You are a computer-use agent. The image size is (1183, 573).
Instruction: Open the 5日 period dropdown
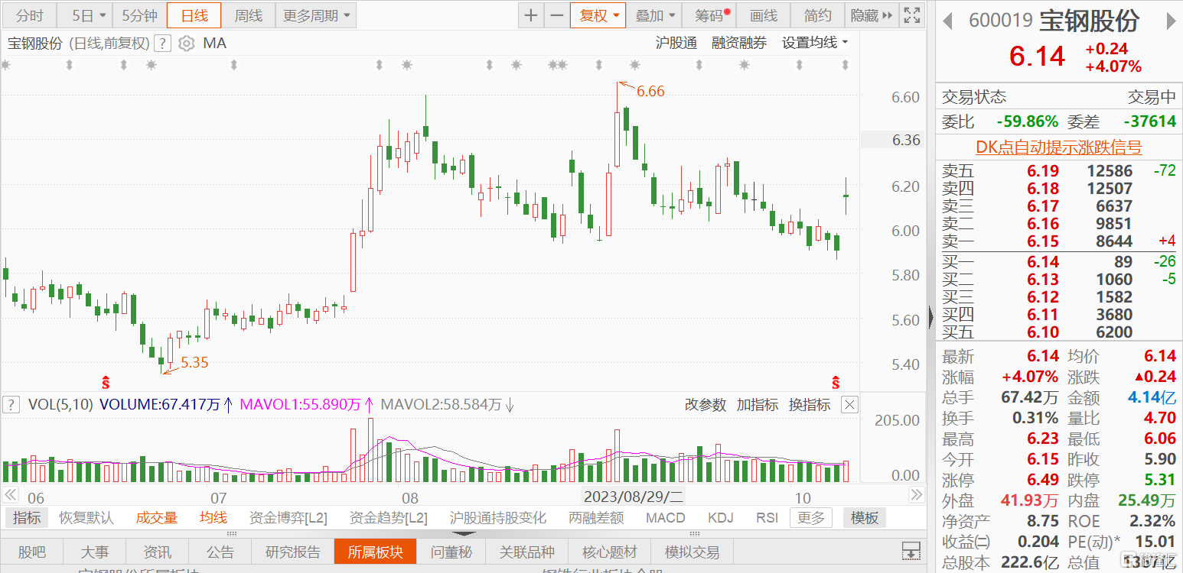point(85,15)
